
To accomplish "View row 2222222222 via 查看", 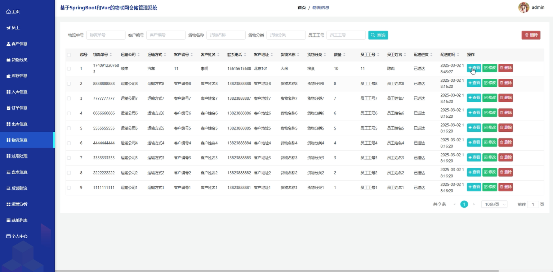I will point(474,172).
